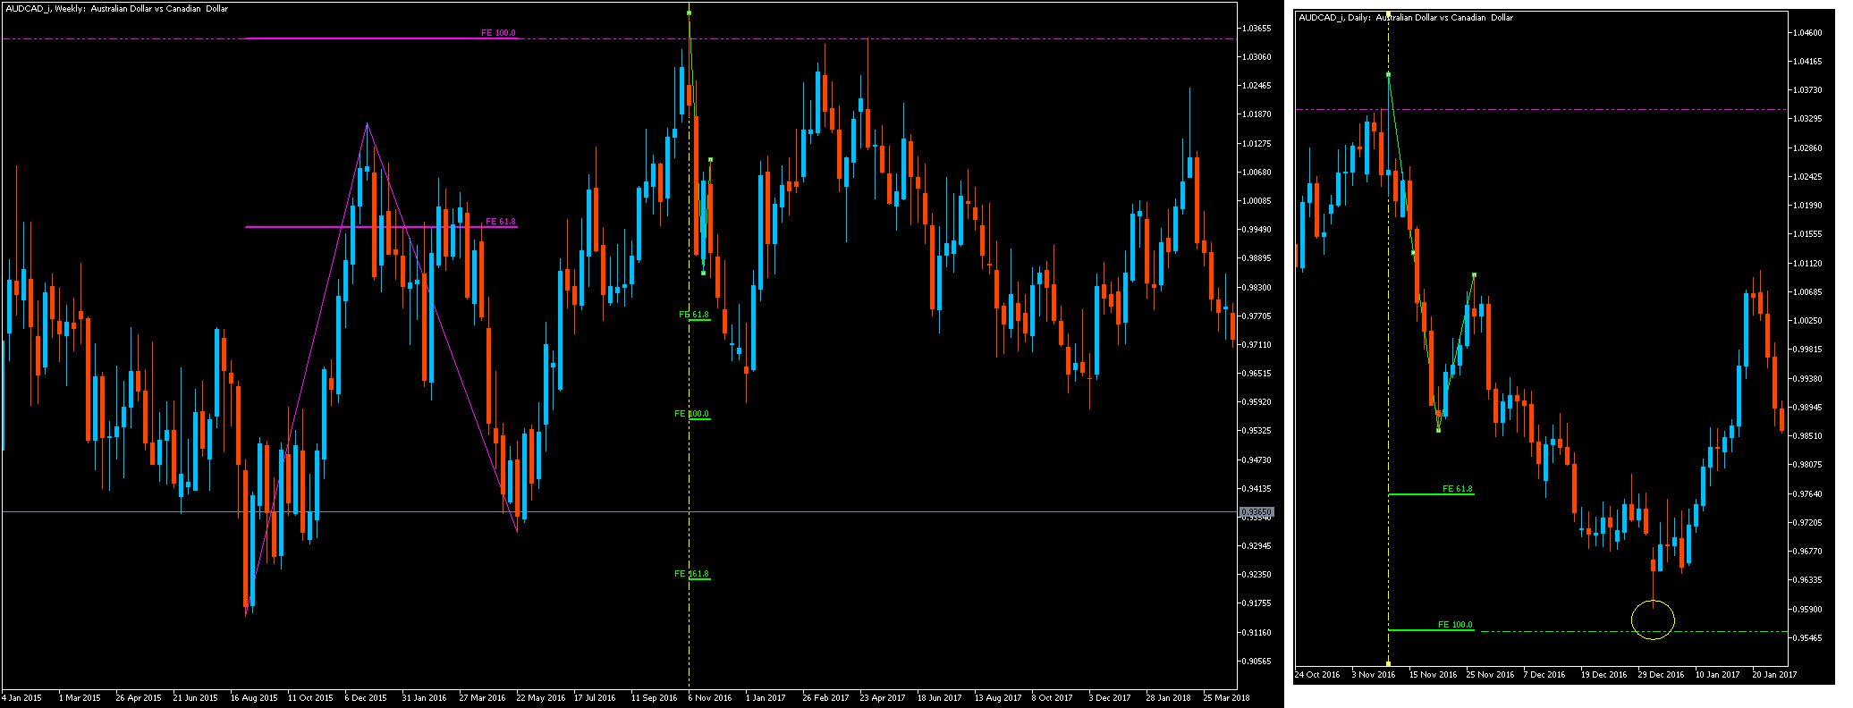Screen dimensions: 1853x708
Task: Click price 1.03655 on weekly price axis
Action: point(1256,29)
